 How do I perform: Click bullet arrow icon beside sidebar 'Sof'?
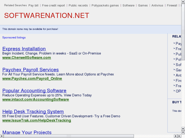pos(174,64)
